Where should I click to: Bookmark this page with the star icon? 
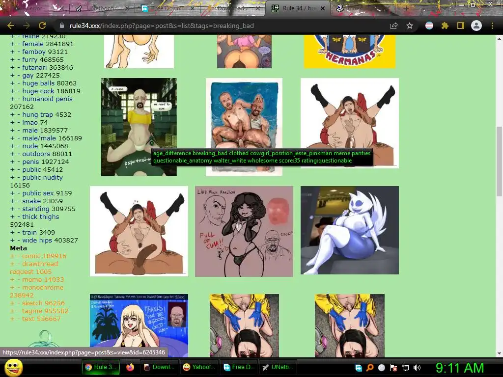point(410,26)
